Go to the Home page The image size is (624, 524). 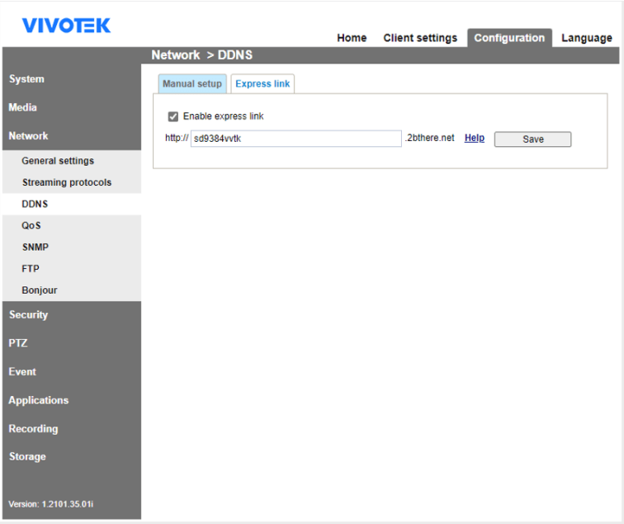(x=352, y=38)
